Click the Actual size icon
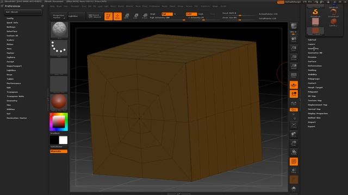The image size is (348, 195). tap(294, 57)
